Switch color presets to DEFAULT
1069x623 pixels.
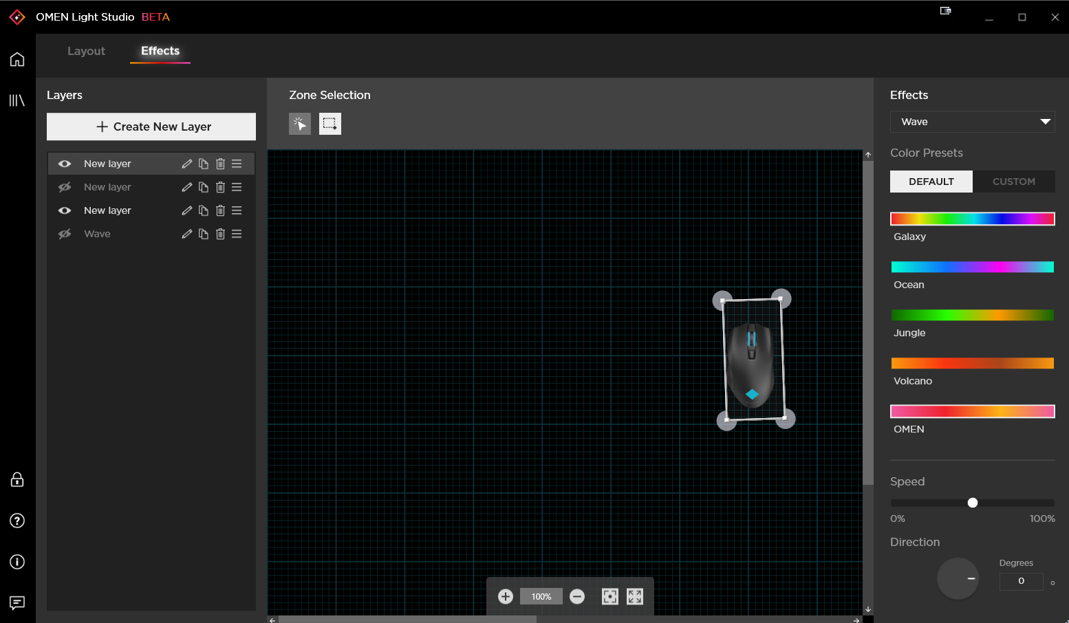click(931, 182)
